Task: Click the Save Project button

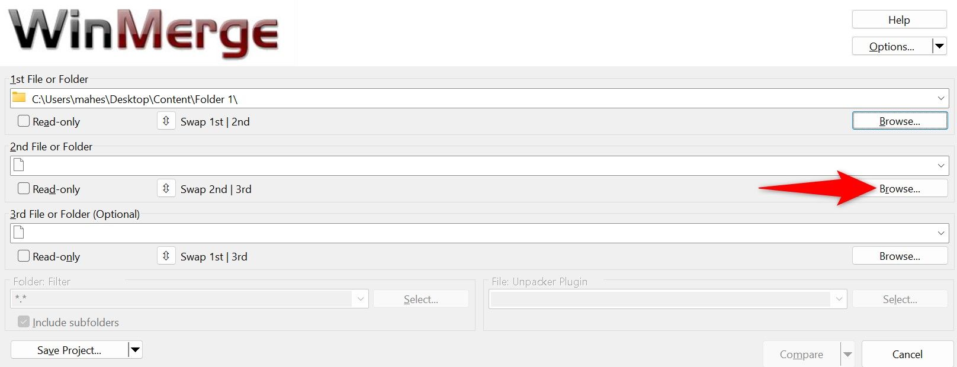Action: 69,350
